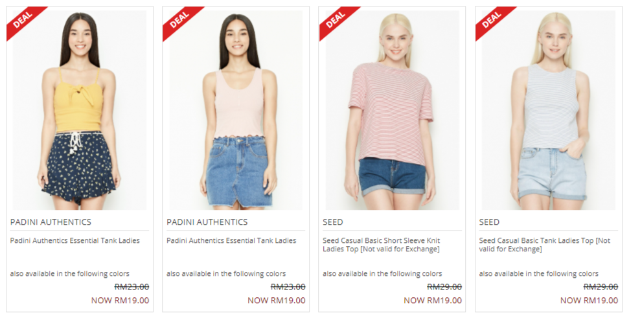629x318 pixels.
Task: Select SEED brand on the tank top card
Action: click(x=489, y=221)
